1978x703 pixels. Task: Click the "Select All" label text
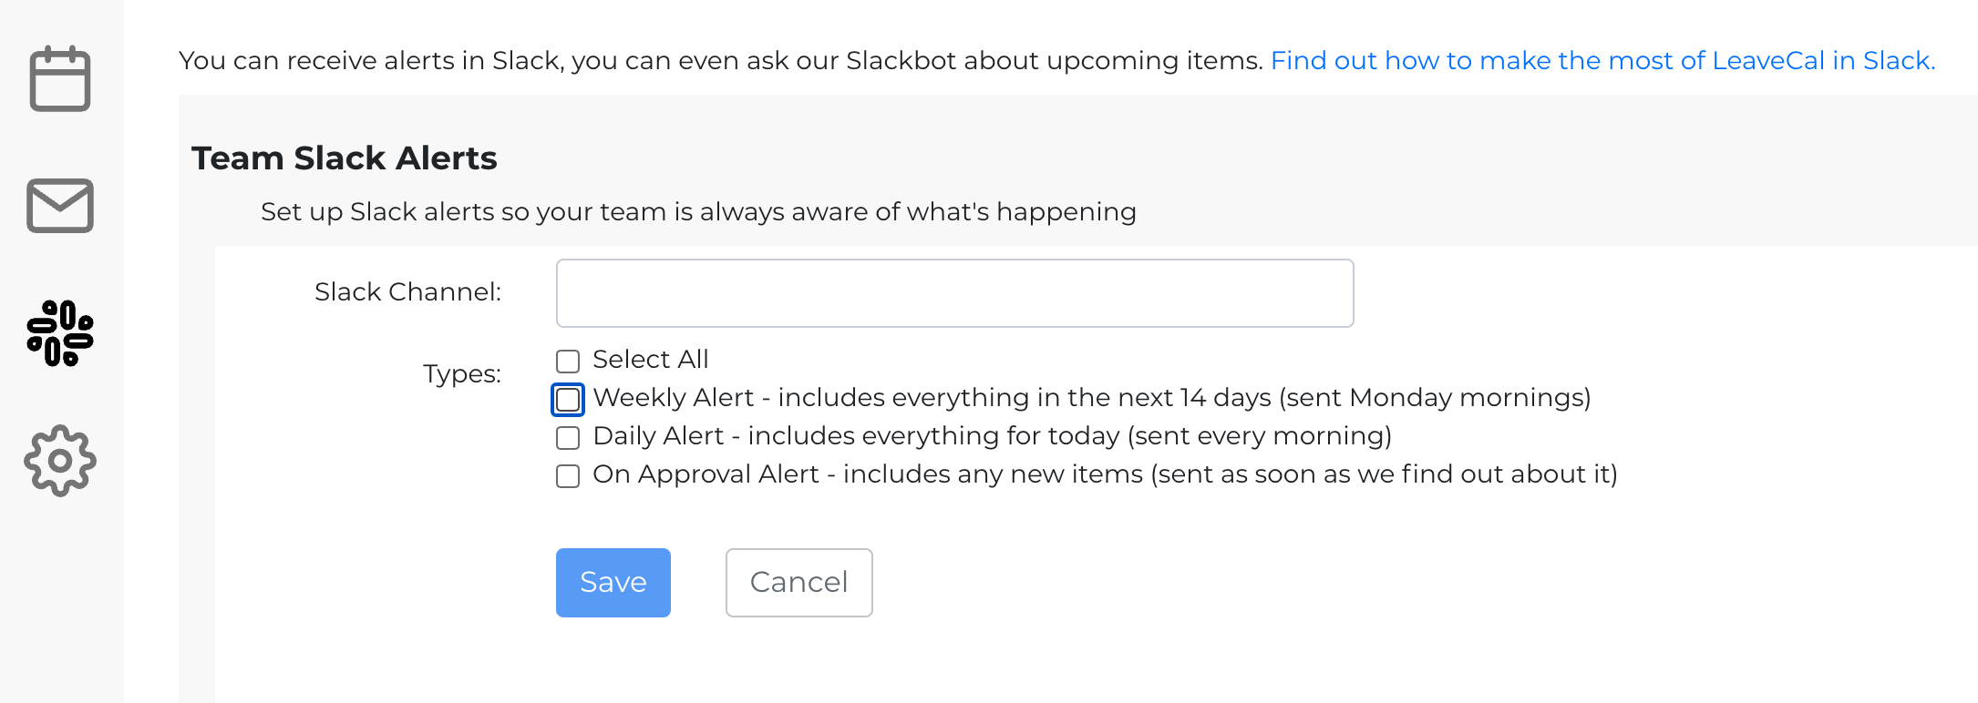650,360
